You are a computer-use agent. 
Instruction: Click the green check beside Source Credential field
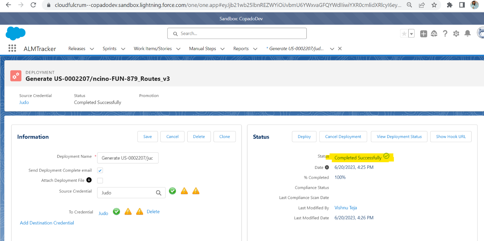(x=172, y=191)
